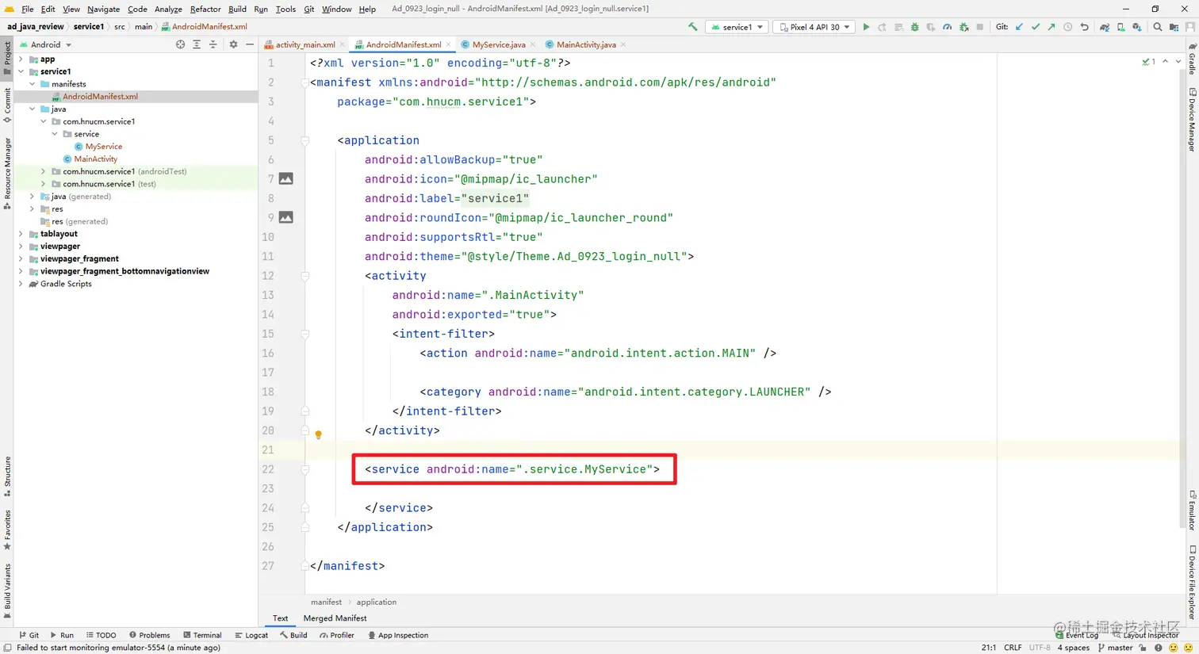Switch to the MyService.java tab
Screen dimensions: 1199x654
click(x=498, y=44)
